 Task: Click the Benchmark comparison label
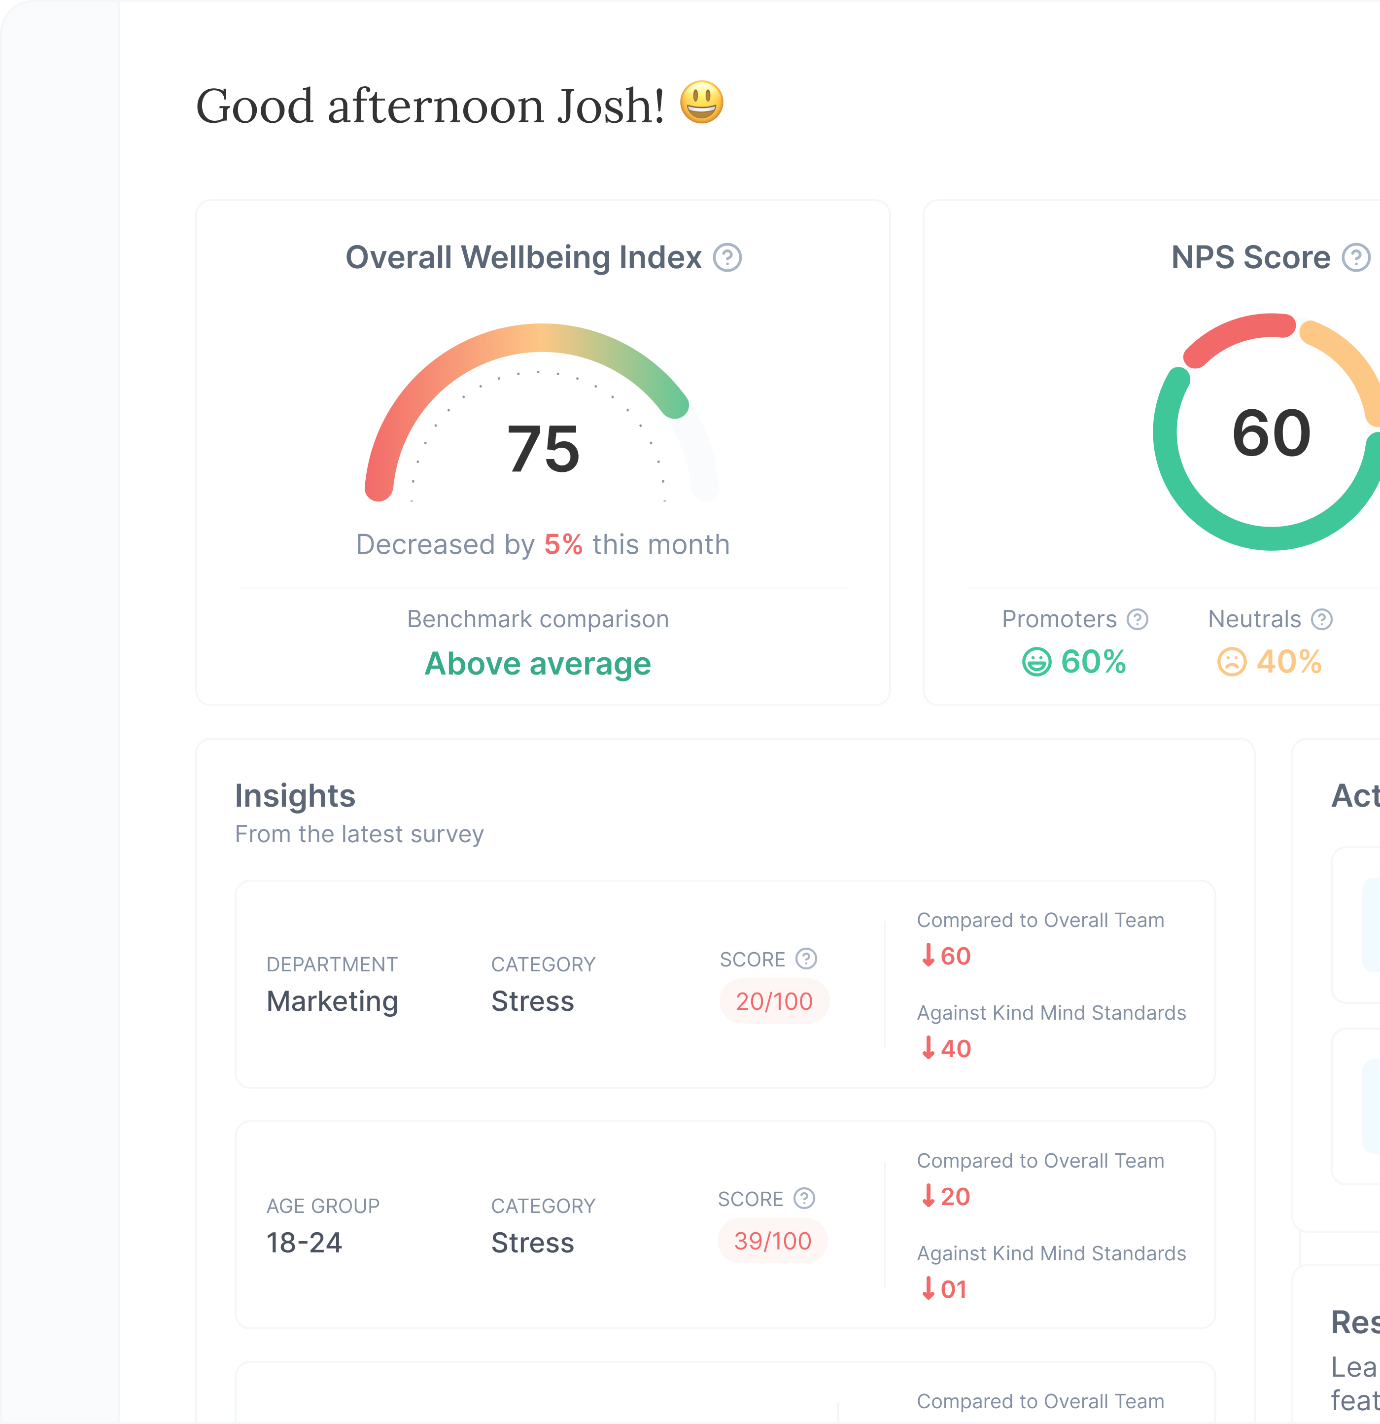pyautogui.click(x=538, y=620)
